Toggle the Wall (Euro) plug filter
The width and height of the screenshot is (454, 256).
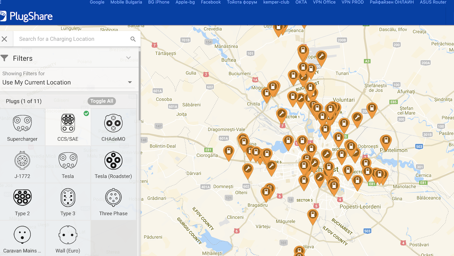click(68, 236)
